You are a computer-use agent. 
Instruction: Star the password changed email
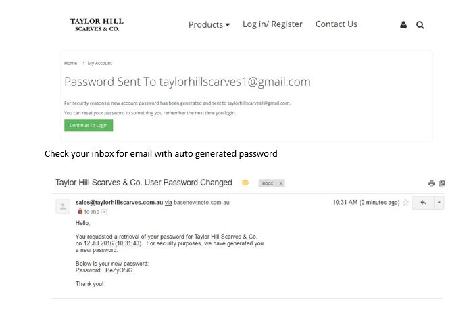(x=405, y=202)
